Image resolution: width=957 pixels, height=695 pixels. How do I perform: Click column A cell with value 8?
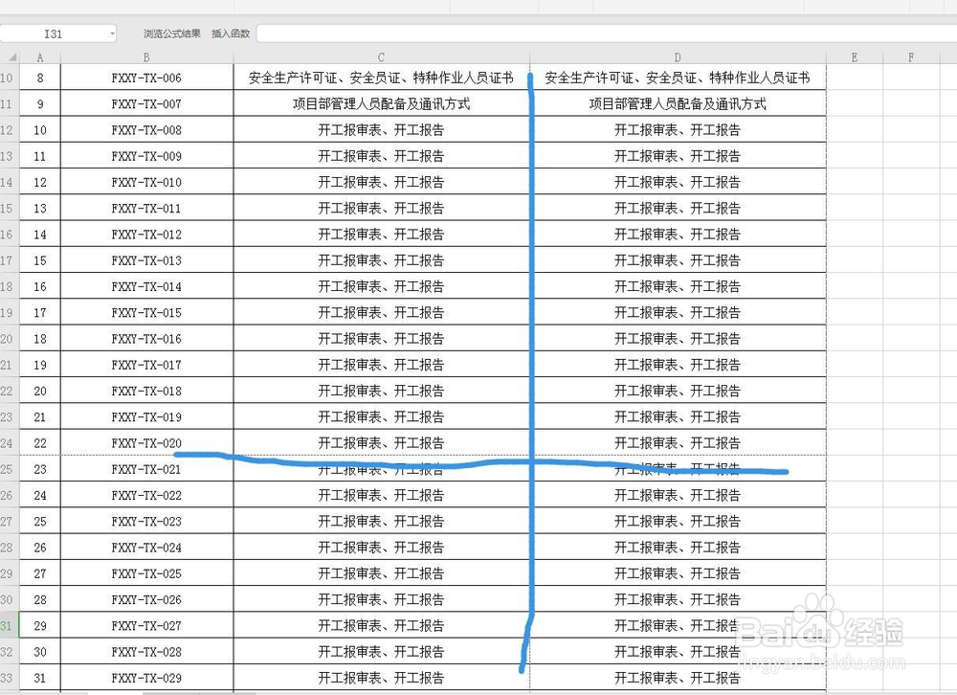click(40, 78)
